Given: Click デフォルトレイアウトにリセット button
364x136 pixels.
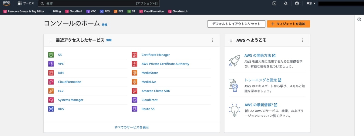Looking at the screenshot, I should pyautogui.click(x=236, y=24).
